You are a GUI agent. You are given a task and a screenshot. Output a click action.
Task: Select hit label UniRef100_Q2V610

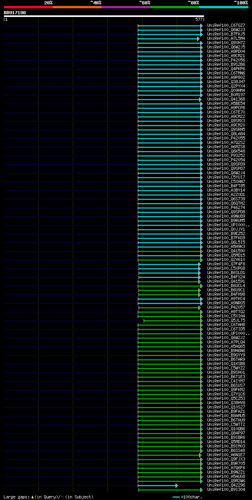pos(226,260)
